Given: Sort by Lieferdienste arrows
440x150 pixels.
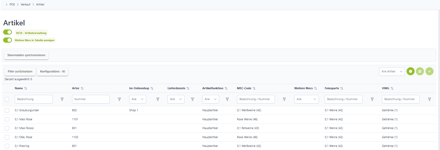Looking at the screenshot, I should click(188, 88).
